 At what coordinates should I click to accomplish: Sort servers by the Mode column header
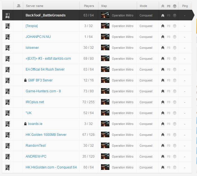[x=143, y=6]
